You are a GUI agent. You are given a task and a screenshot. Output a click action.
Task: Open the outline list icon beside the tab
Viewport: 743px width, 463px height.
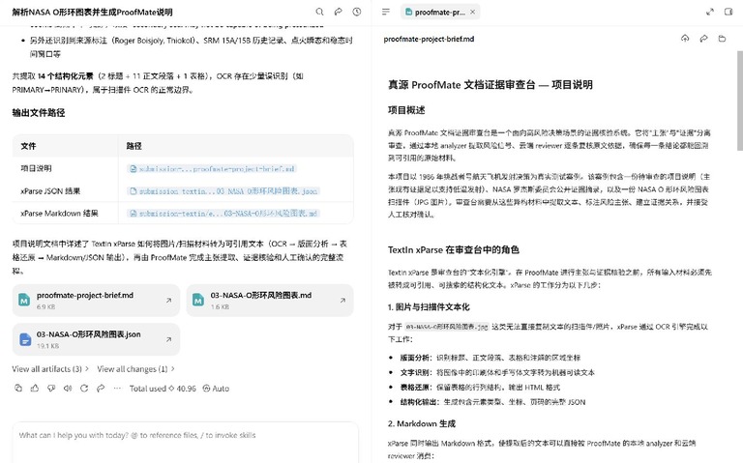pos(386,12)
